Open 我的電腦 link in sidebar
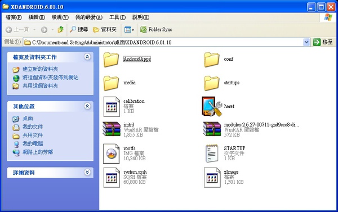The image size is (338, 212). point(33,143)
